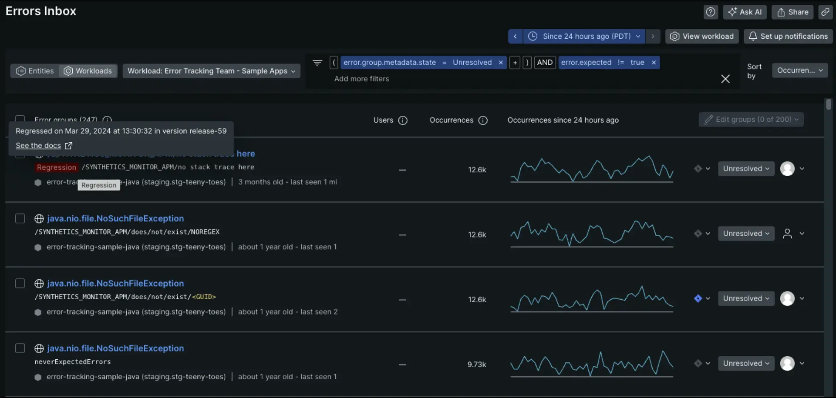The width and height of the screenshot is (836, 398).
Task: Switch to the Workloads tab
Action: click(x=88, y=71)
